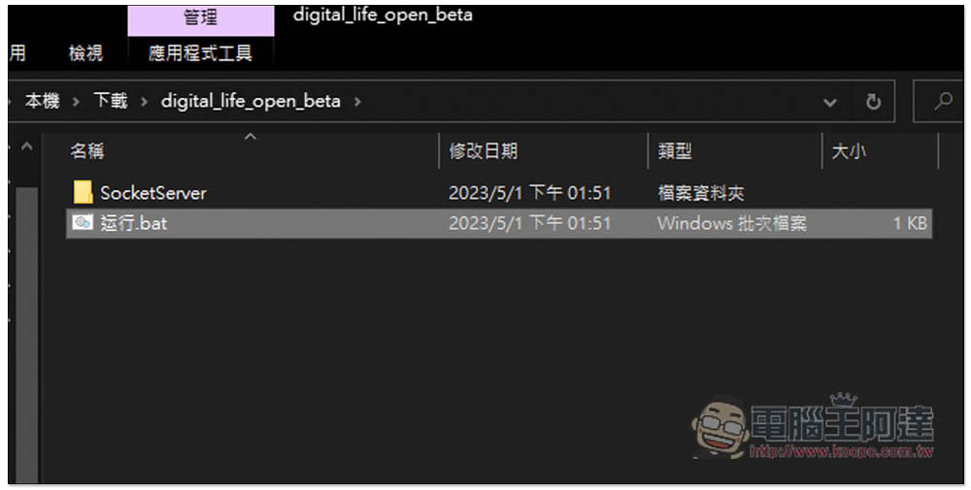Open the 檢視 ribbon tab

pos(85,53)
